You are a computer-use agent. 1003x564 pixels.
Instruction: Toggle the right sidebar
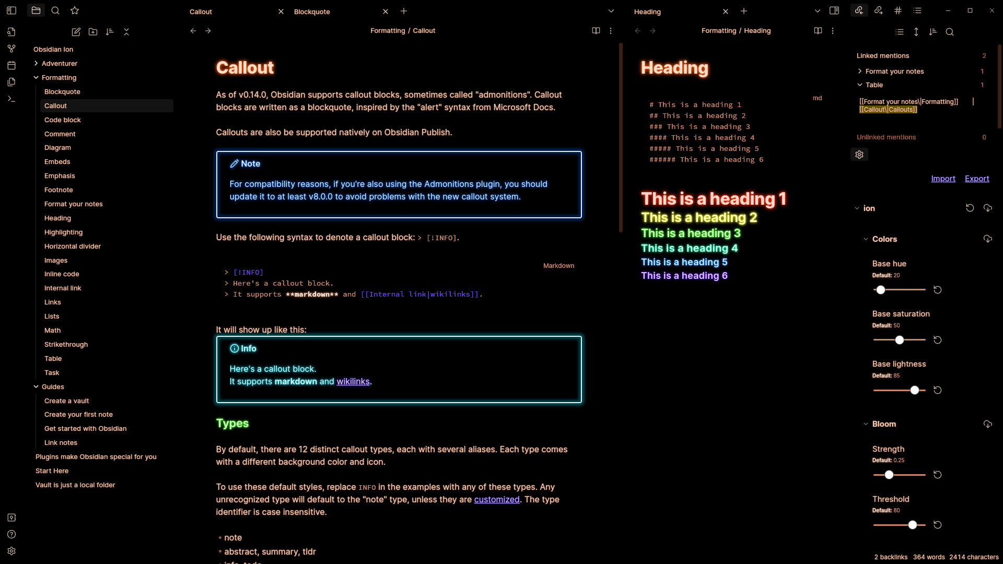click(834, 10)
